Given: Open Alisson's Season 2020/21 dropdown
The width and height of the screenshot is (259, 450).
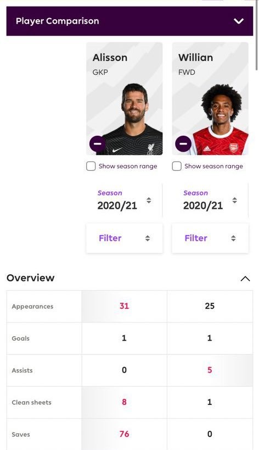Looking at the screenshot, I should (125, 201).
